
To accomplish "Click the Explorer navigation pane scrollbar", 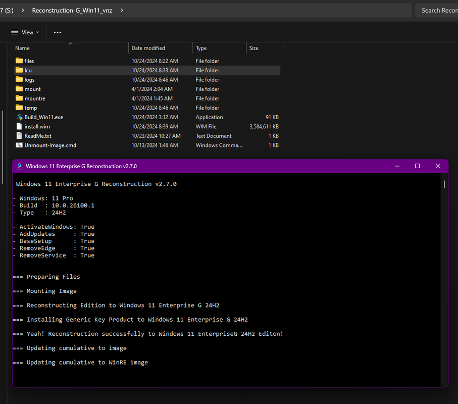I will point(3,147).
